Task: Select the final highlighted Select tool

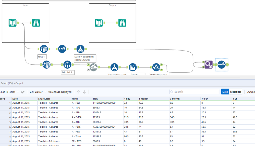Action: pos(221,65)
